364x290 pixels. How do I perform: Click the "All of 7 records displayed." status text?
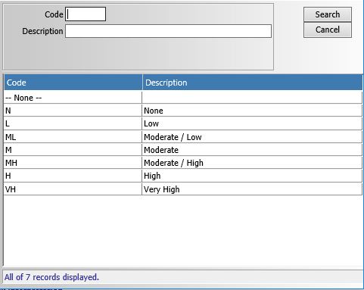tap(51, 277)
